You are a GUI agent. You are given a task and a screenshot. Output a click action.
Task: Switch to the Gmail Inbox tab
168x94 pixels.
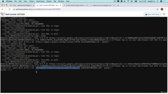[22, 5]
